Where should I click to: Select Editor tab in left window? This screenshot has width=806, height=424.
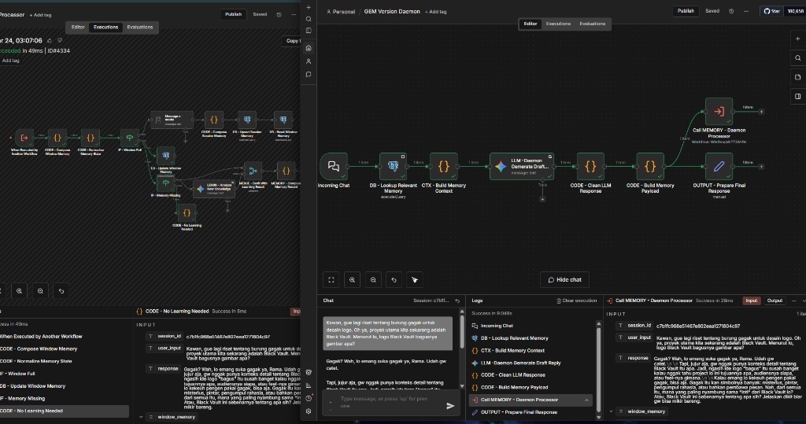[78, 28]
